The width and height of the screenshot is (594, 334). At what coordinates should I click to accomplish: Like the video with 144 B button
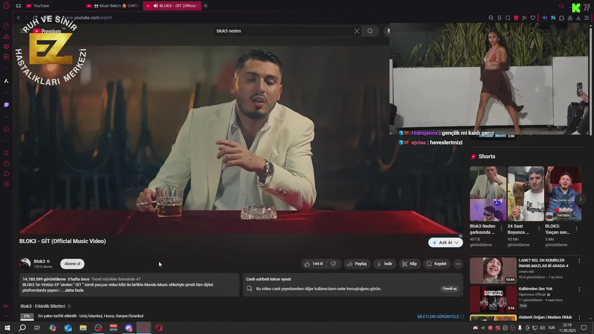[314, 263]
